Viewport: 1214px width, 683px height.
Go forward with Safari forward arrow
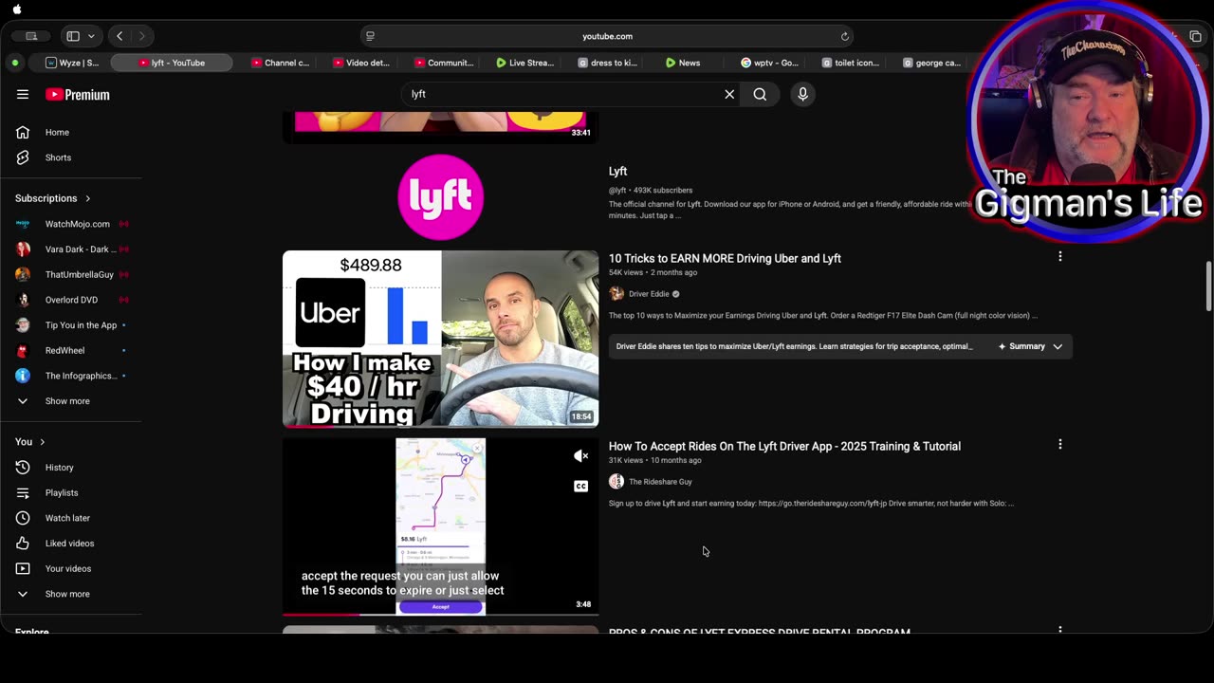pyautogui.click(x=142, y=36)
